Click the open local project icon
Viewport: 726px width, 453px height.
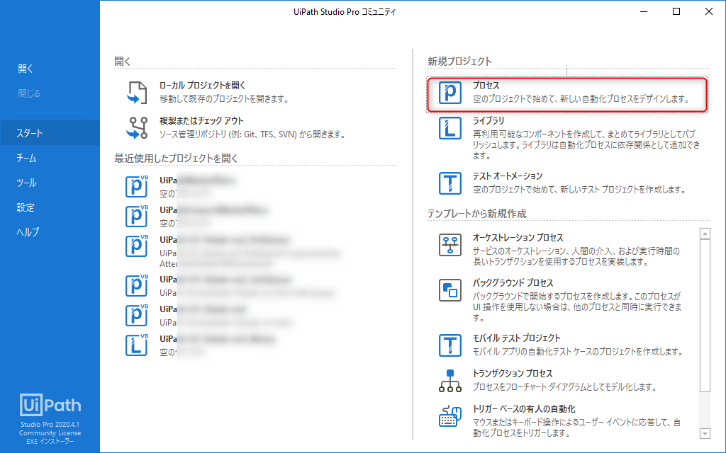tap(137, 93)
